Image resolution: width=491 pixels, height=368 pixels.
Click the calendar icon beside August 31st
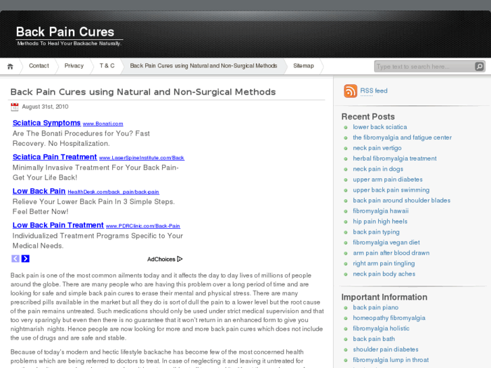(14, 107)
